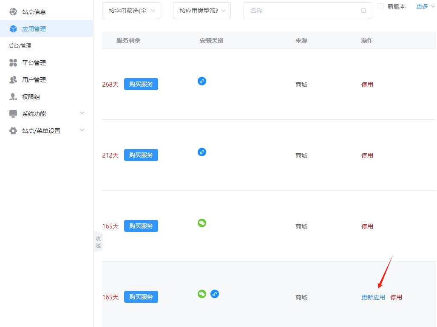The width and height of the screenshot is (437, 327).
Task: Click the 268天 remaining days text
Action: (x=111, y=85)
